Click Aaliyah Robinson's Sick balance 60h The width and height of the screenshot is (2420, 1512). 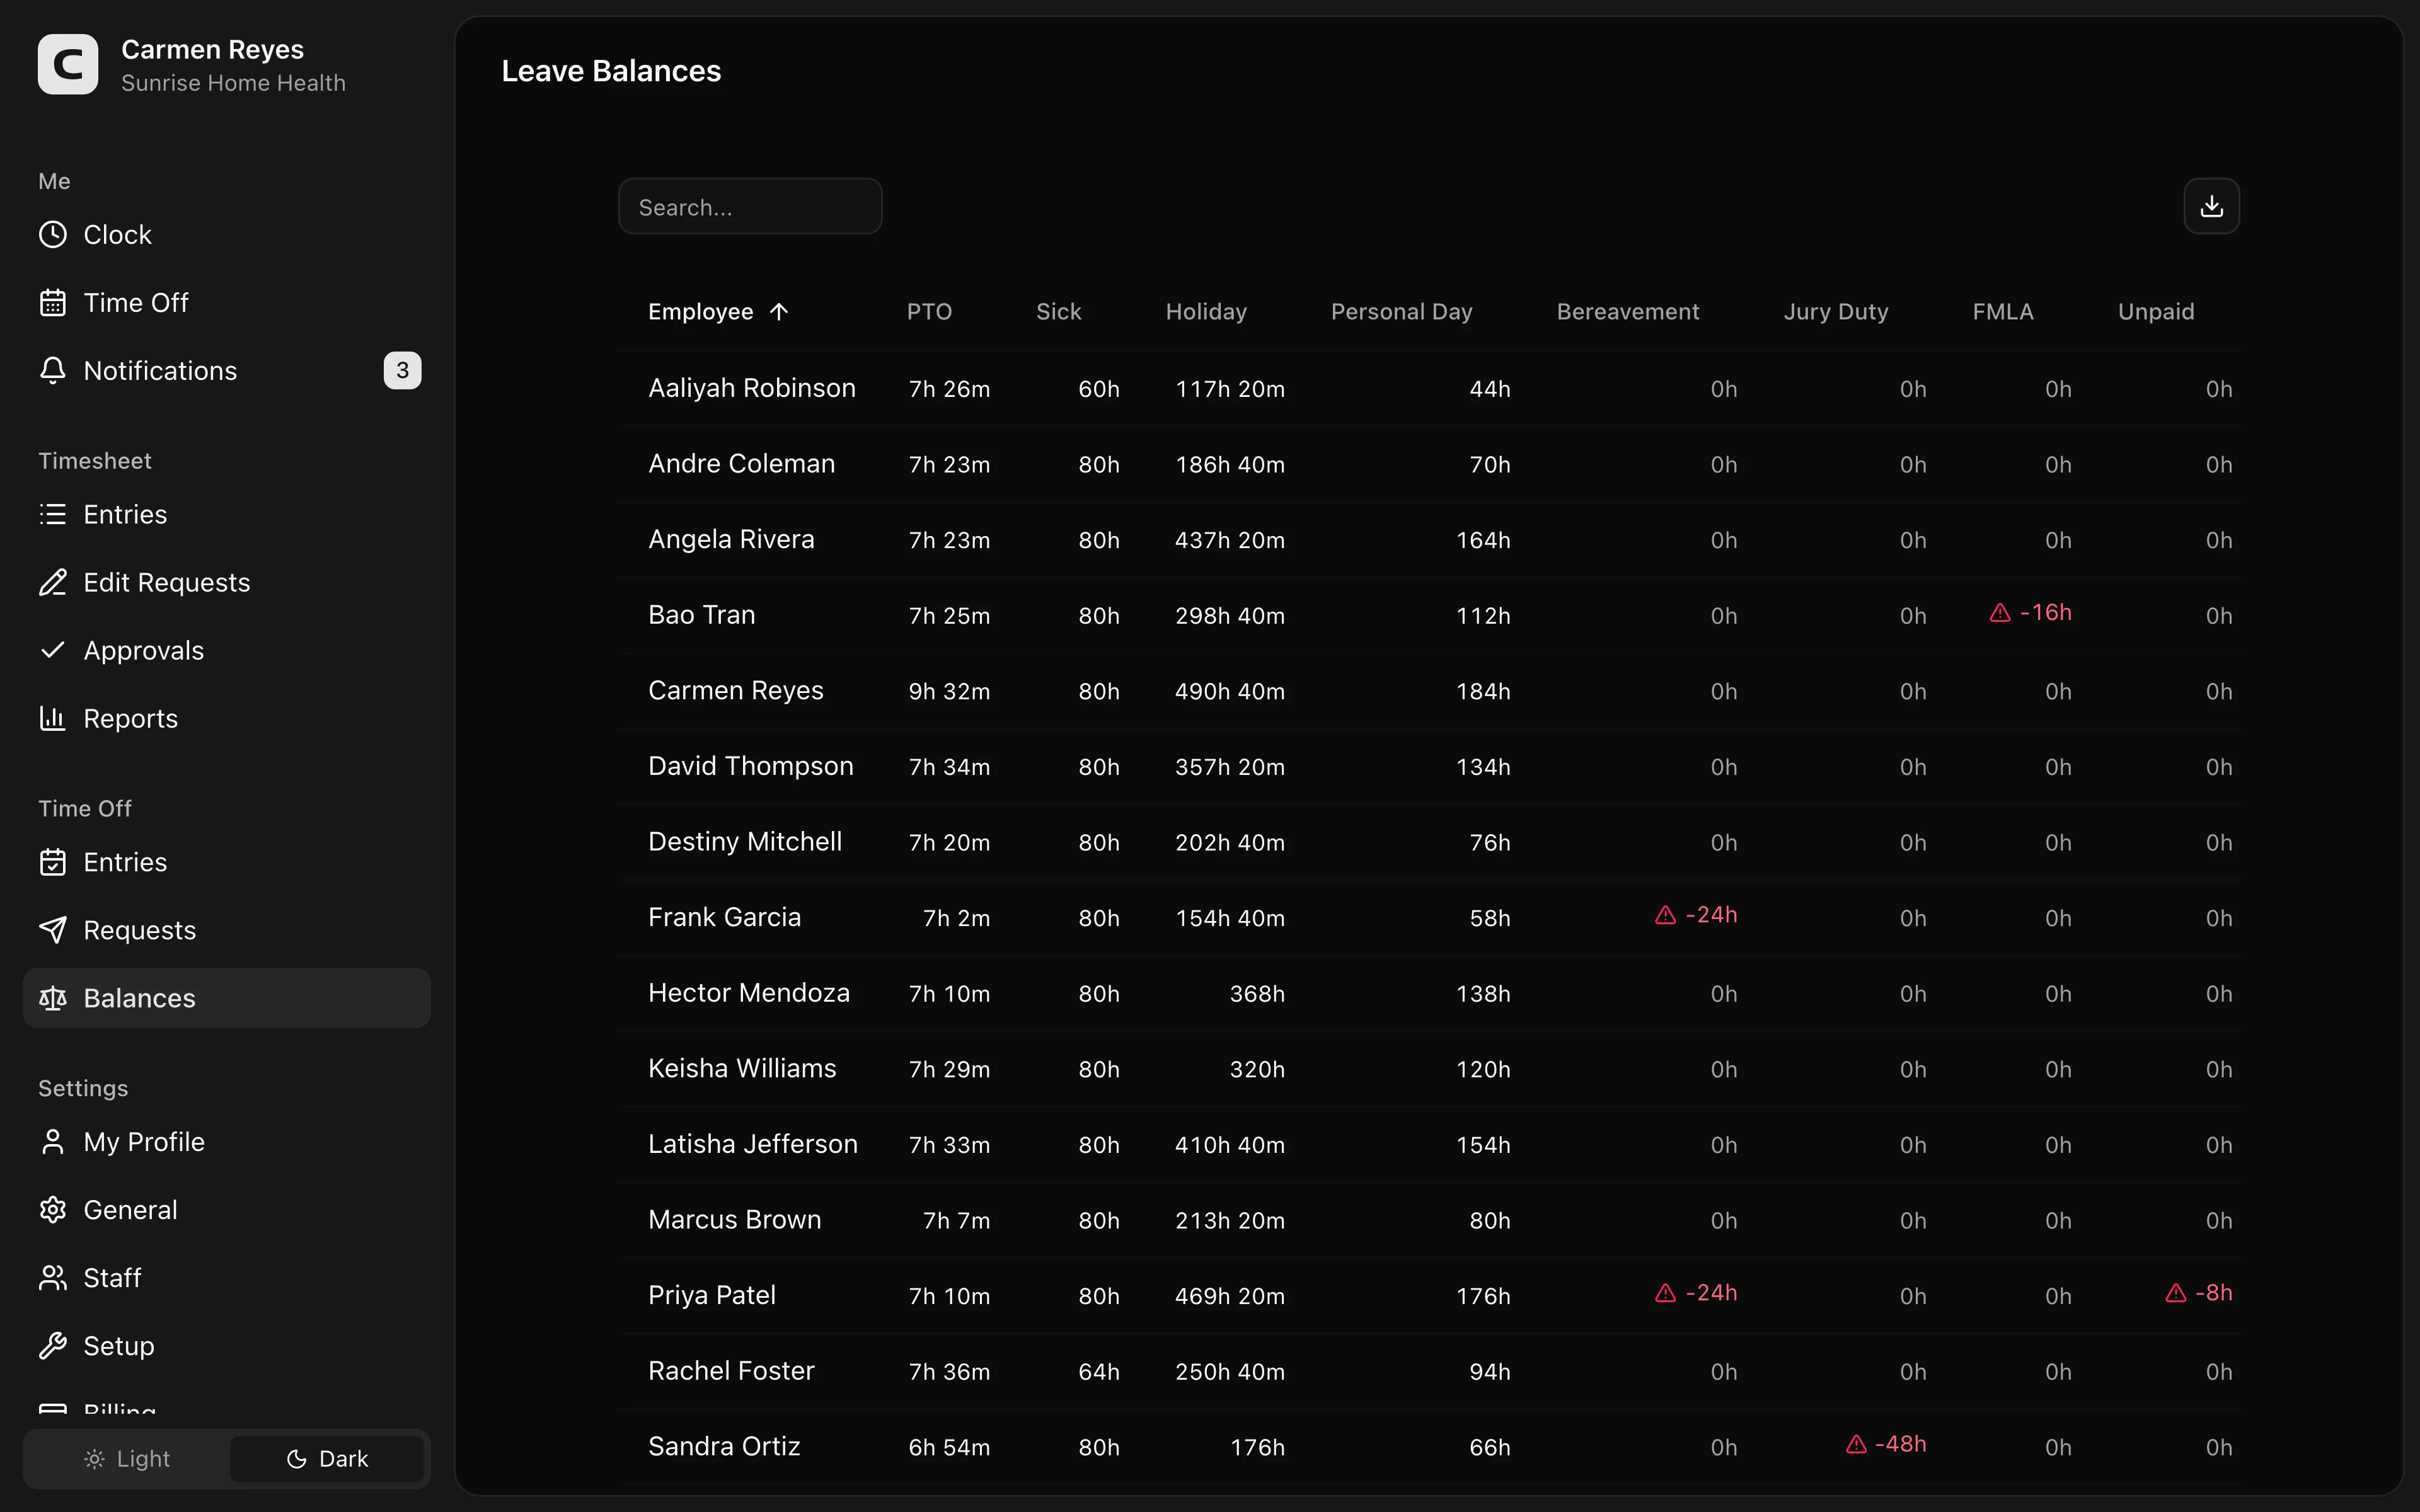pos(1099,389)
